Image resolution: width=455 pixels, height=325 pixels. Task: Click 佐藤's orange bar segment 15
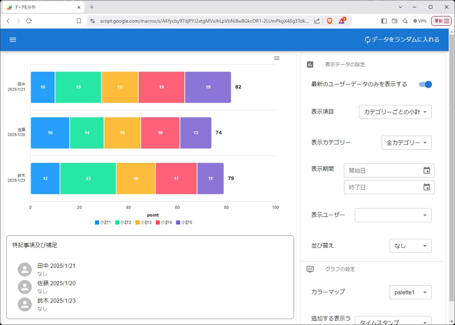point(122,133)
